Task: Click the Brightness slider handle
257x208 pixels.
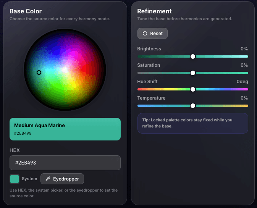Action: [193, 56]
